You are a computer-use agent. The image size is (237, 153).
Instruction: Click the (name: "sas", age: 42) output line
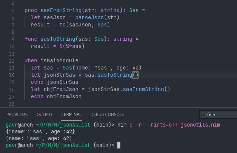tap(39, 138)
